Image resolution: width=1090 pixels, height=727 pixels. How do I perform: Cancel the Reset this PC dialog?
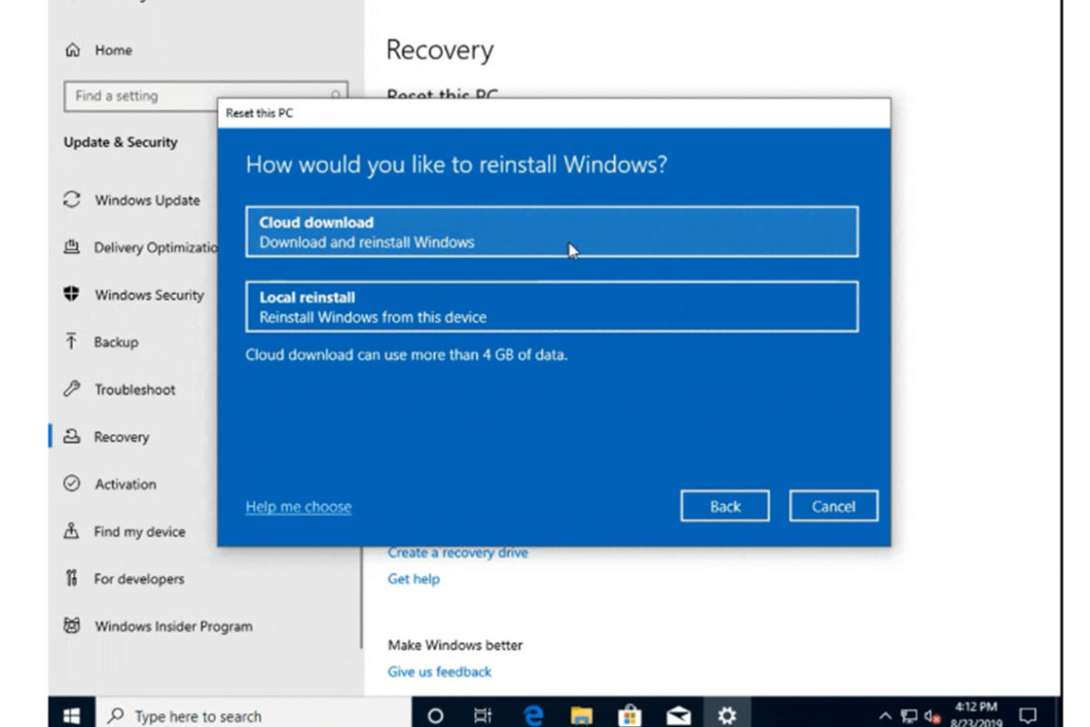pos(834,506)
